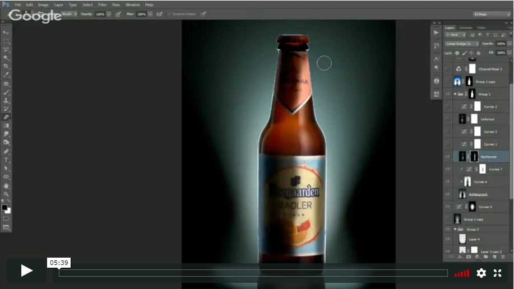Image resolution: width=514 pixels, height=289 pixels.
Task: Open the File menu
Action: click(18, 4)
